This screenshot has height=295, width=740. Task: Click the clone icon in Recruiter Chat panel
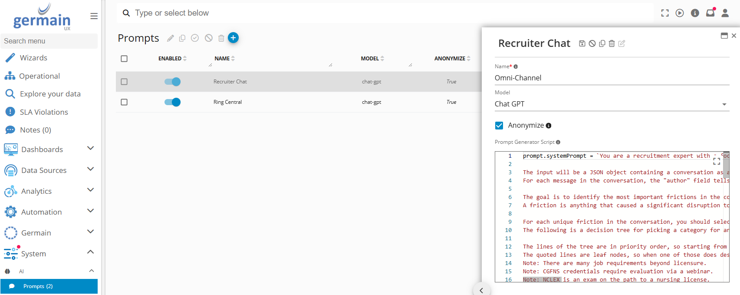click(602, 43)
